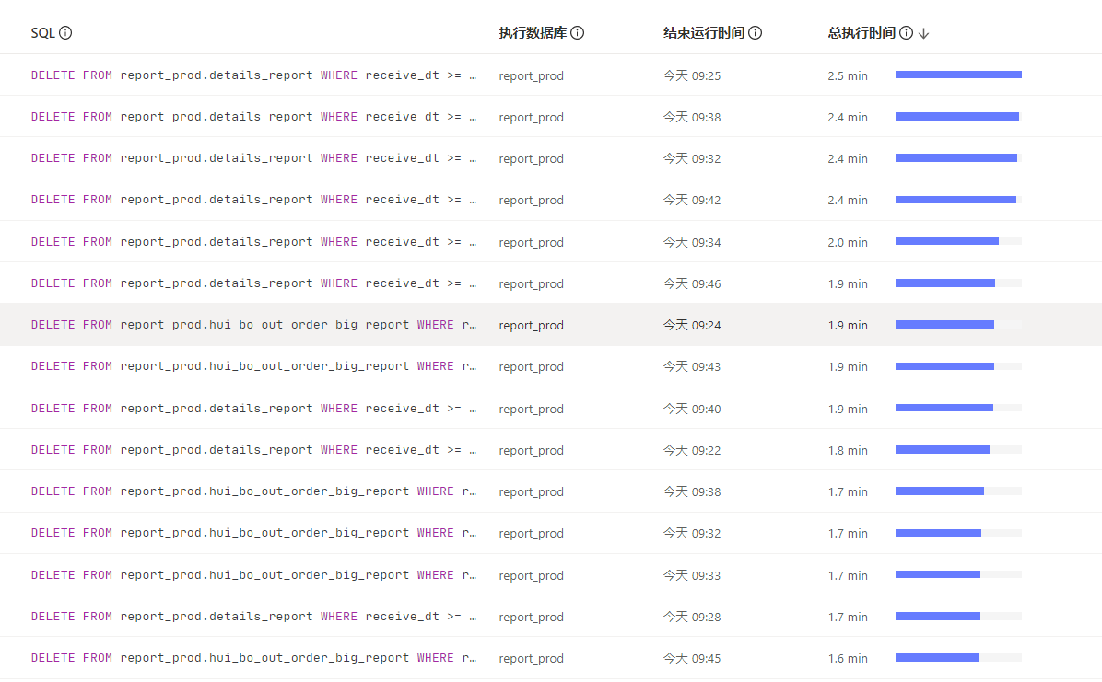Select the '今天 09:42' end time cell
The height and width of the screenshot is (682, 1102).
(x=692, y=200)
